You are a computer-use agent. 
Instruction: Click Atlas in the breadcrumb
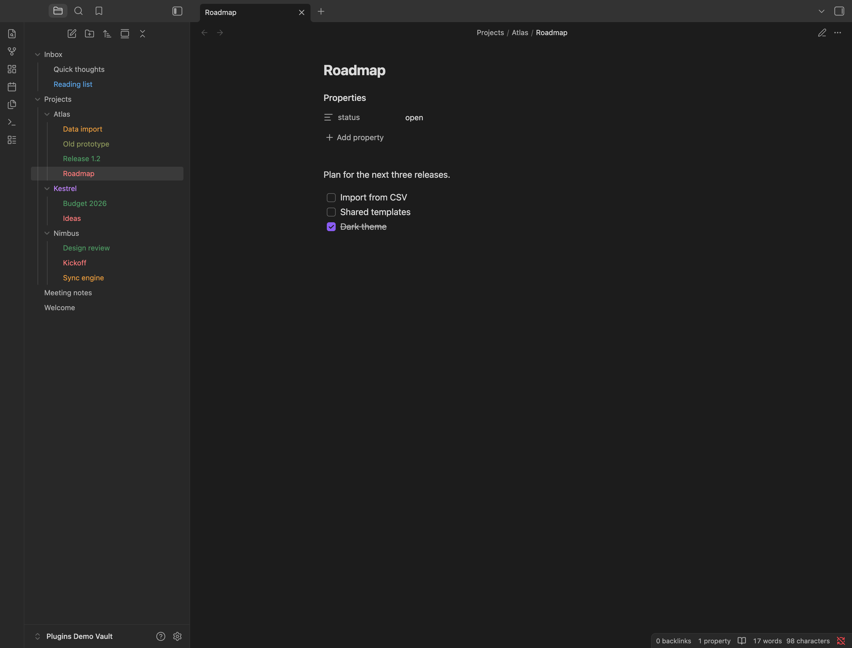[520, 33]
